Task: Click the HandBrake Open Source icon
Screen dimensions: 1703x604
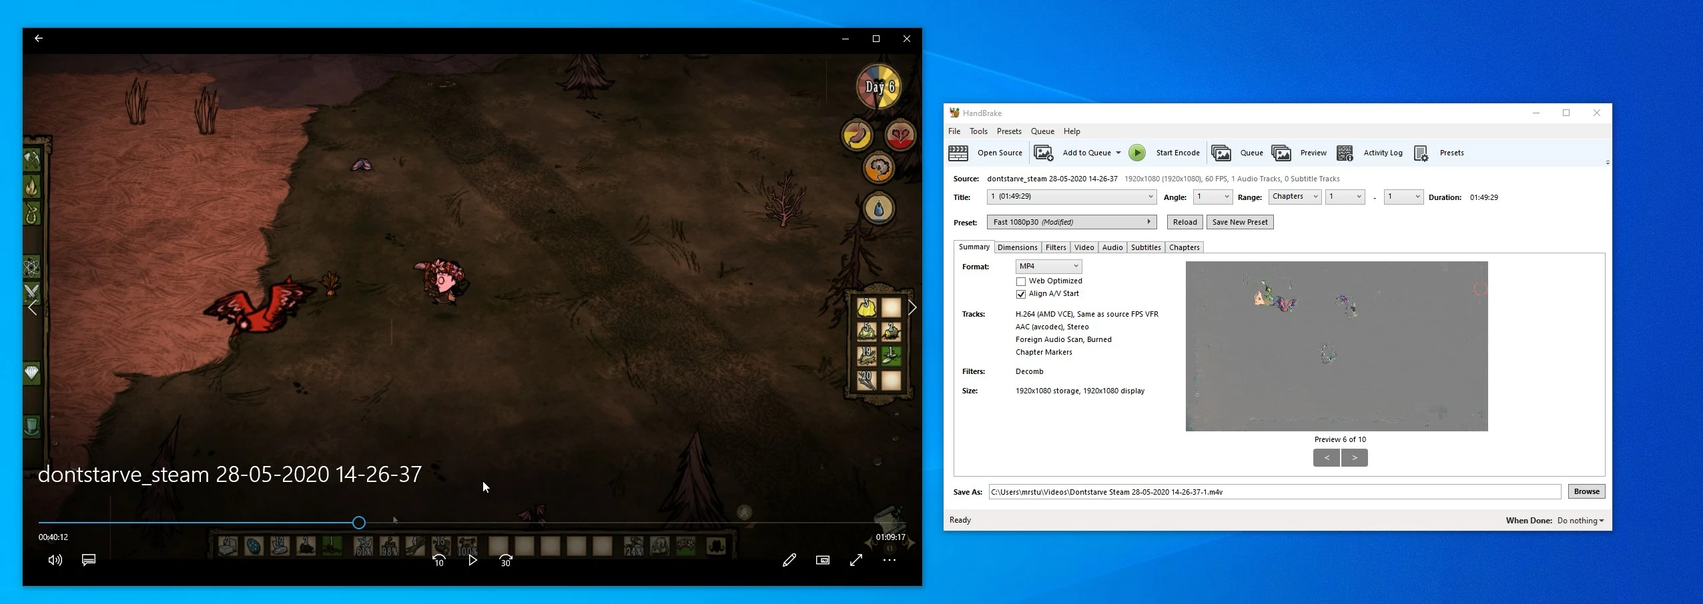Action: coord(958,153)
